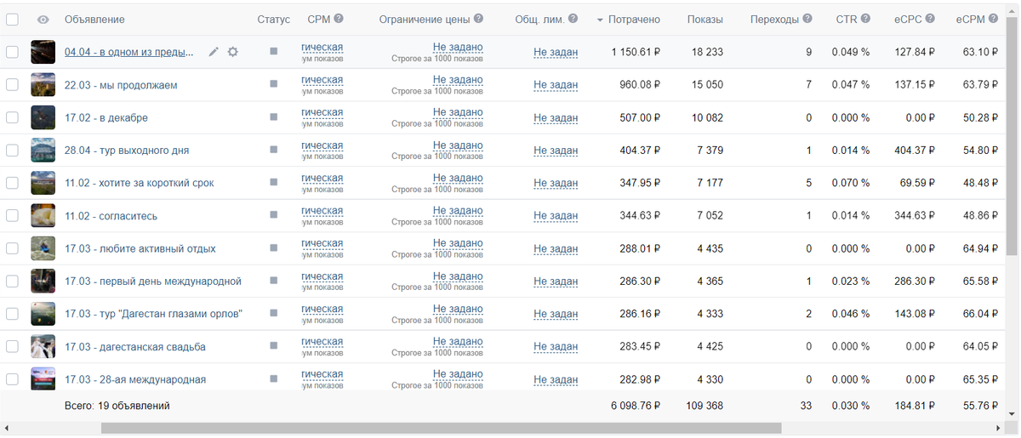Tick checkbox for 04.04 ad row
The height and width of the screenshot is (438, 1021).
pos(12,52)
